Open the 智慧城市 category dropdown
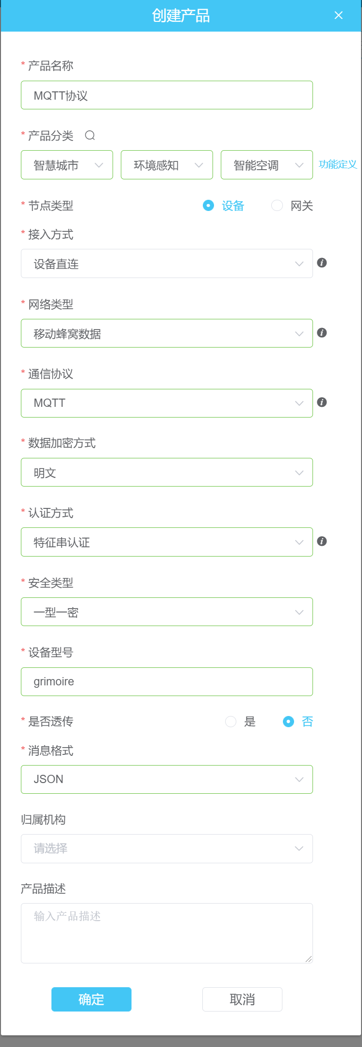Image resolution: width=362 pixels, height=1047 pixels. pos(66,165)
